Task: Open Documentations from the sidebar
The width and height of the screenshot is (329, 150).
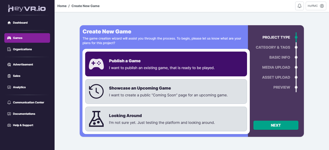Action: [x=27, y=114]
